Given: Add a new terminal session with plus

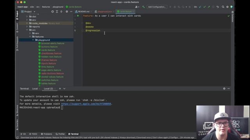Looking at the screenshot, I should [60, 89].
